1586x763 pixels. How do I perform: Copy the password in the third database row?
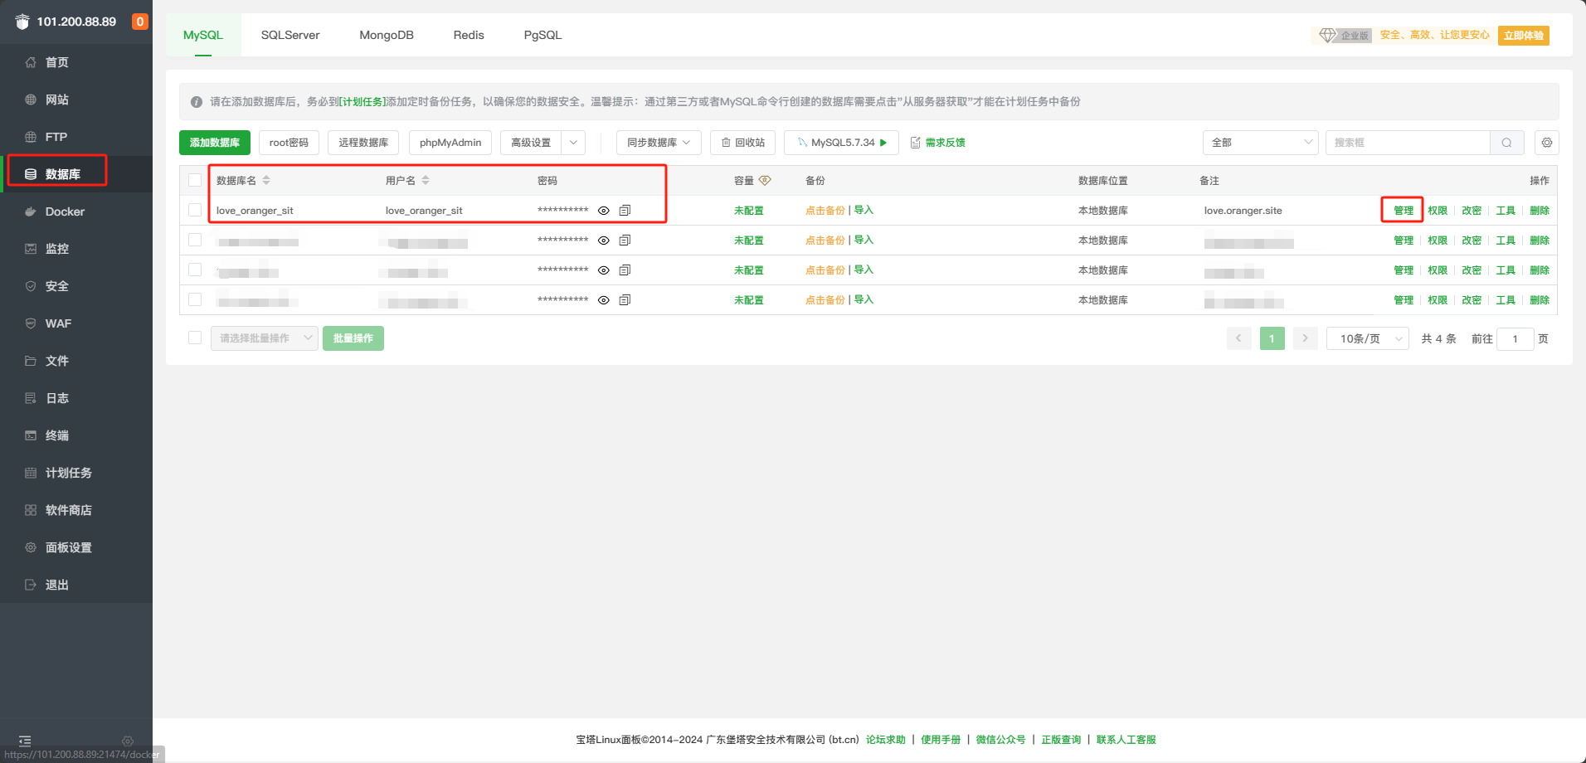625,270
